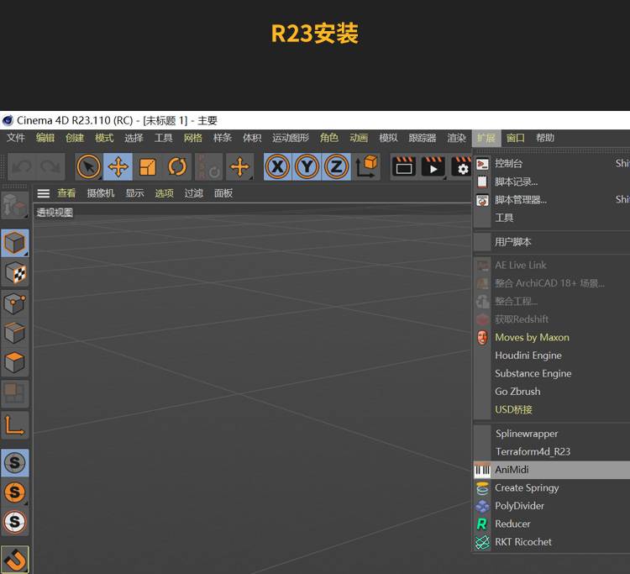Viewport: 630px width, 574px height.
Task: Toggle the X axis lock
Action: point(277,166)
